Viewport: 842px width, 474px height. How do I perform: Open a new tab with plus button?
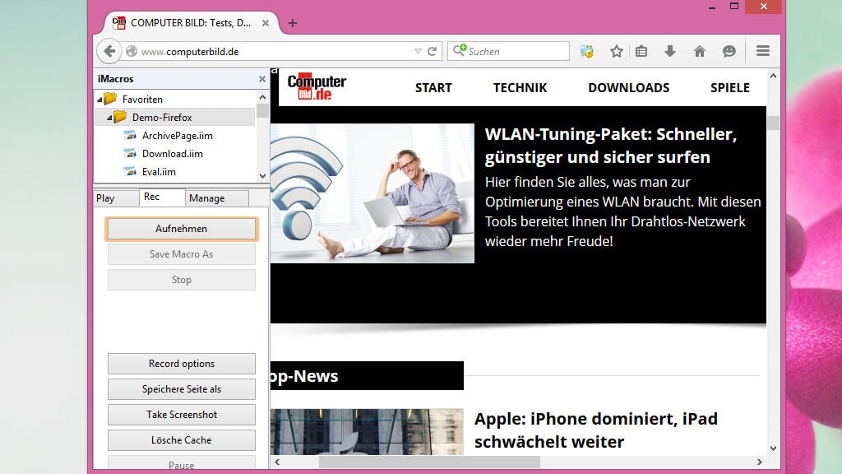coord(293,23)
